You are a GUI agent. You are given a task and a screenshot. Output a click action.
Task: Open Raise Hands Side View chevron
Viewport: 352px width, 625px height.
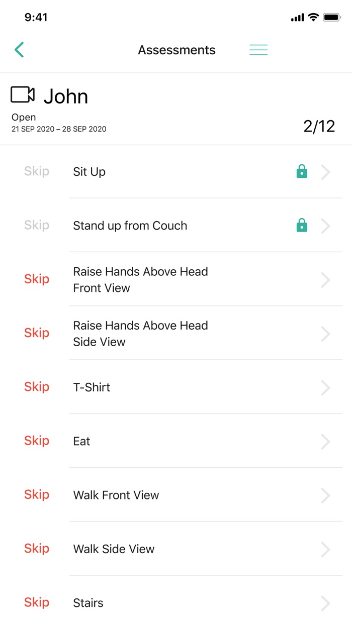(x=325, y=334)
